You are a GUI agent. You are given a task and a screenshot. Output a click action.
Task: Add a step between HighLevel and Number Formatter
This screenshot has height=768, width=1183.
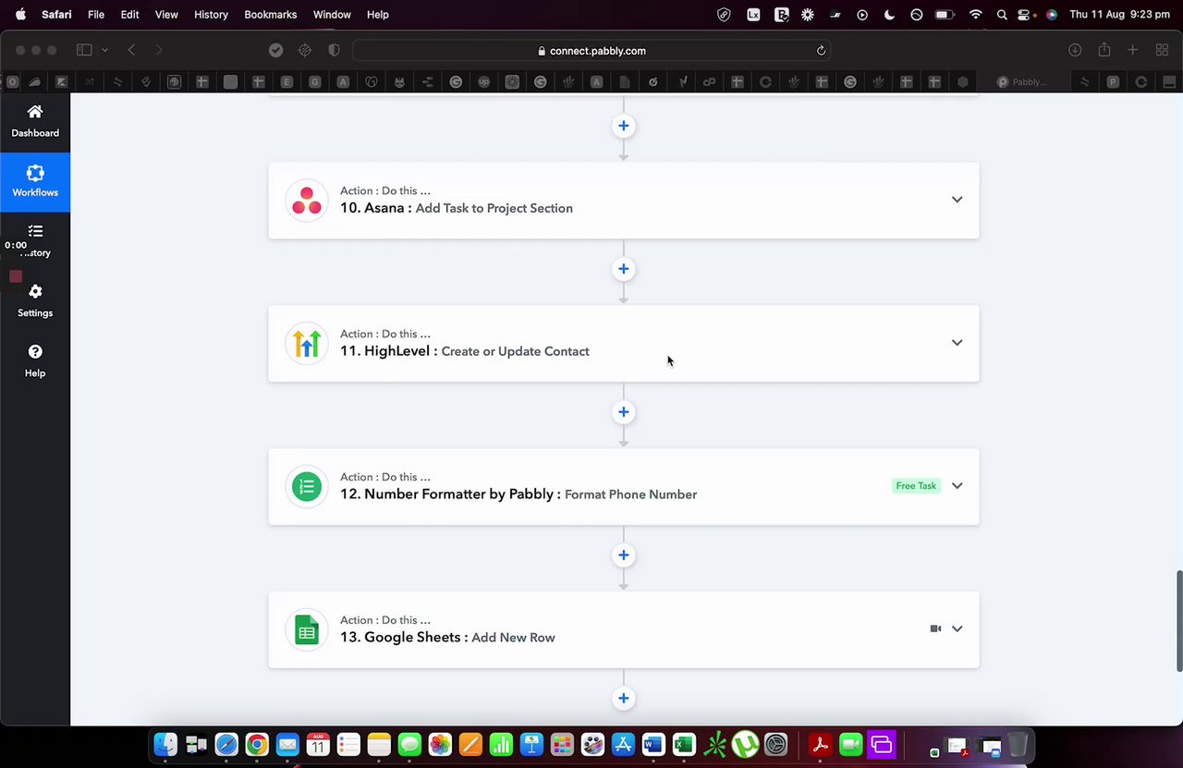pyautogui.click(x=624, y=412)
